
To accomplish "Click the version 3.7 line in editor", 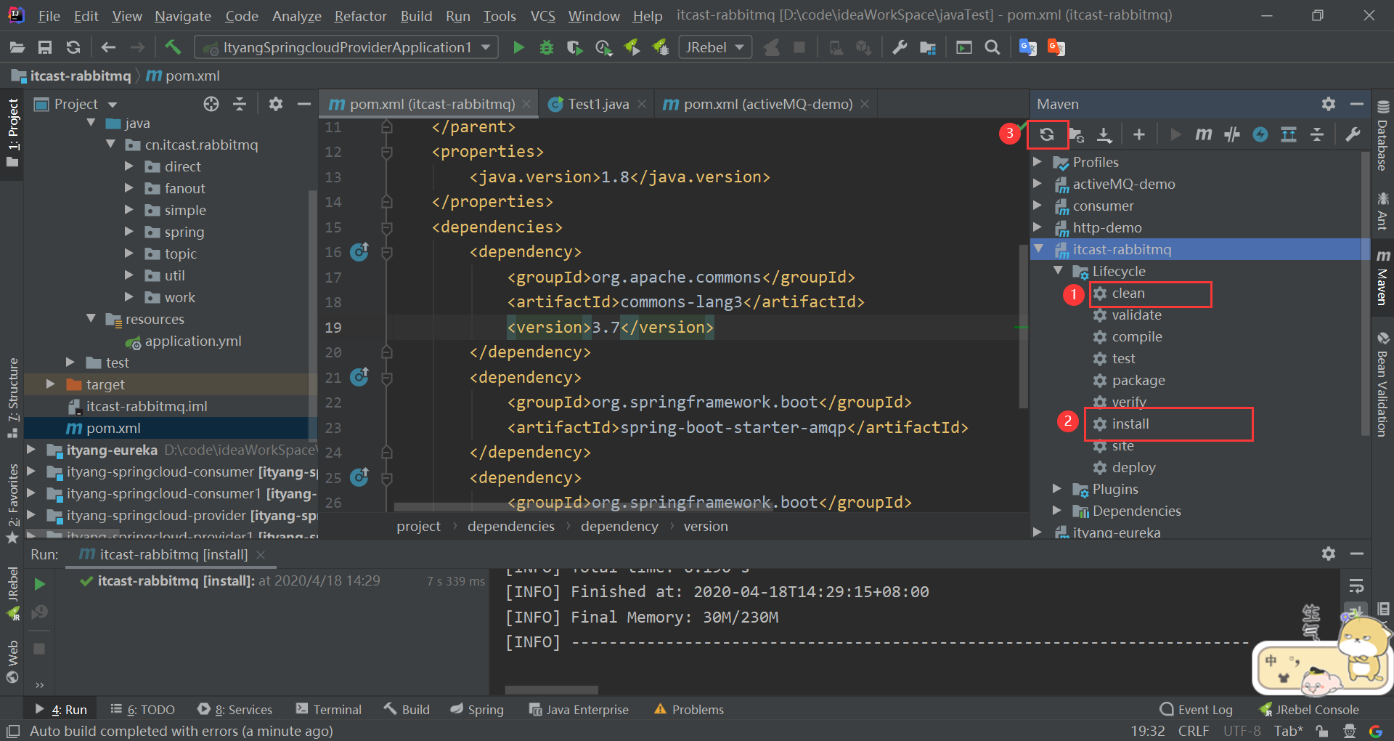I will pos(610,328).
